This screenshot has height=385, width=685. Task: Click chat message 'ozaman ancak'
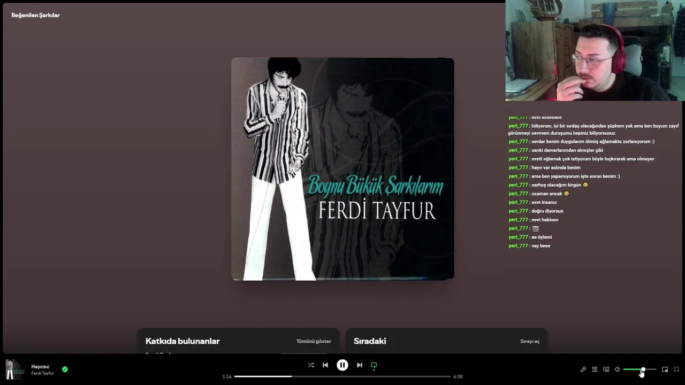(x=547, y=194)
